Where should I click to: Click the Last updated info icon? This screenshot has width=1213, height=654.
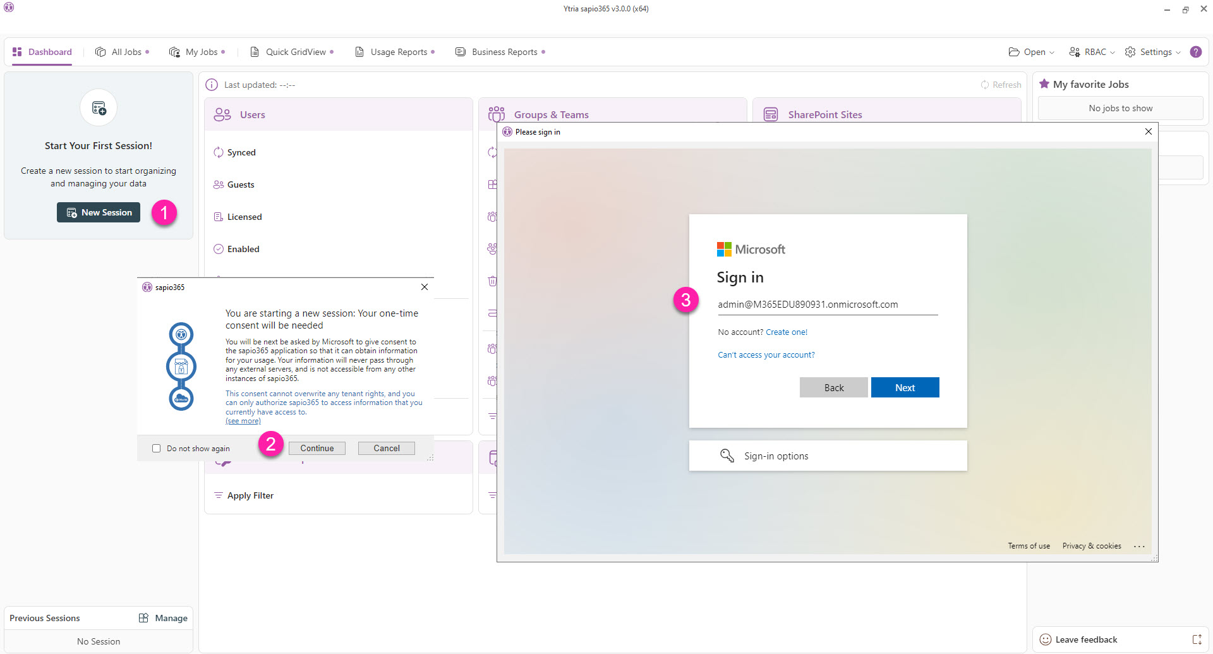[x=212, y=85]
